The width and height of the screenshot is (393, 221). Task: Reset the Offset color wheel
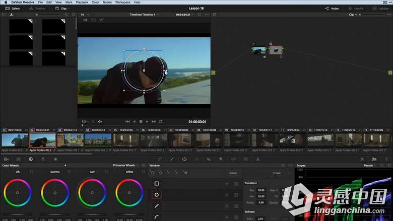tap(144, 172)
